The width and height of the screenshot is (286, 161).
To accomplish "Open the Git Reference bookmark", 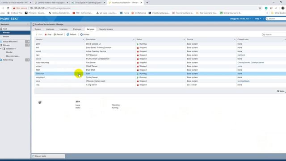I will [139, 13].
